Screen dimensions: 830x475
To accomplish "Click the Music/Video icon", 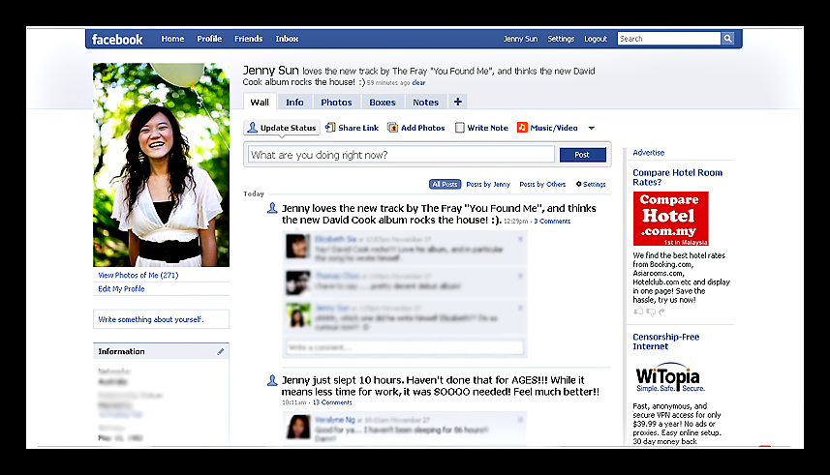I will tap(522, 128).
